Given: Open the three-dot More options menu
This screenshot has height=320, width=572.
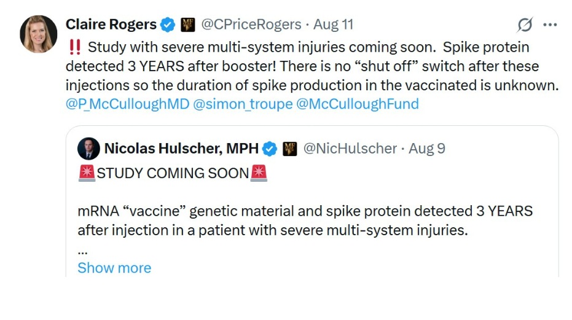Looking at the screenshot, I should click(550, 25).
